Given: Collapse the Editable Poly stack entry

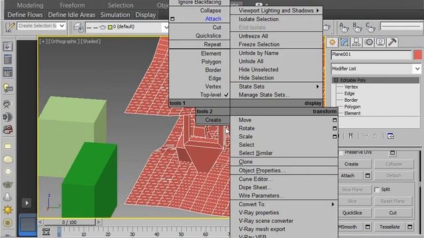Looking at the screenshot, I should (x=336, y=80).
